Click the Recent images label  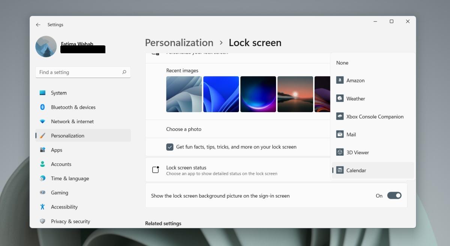(182, 70)
